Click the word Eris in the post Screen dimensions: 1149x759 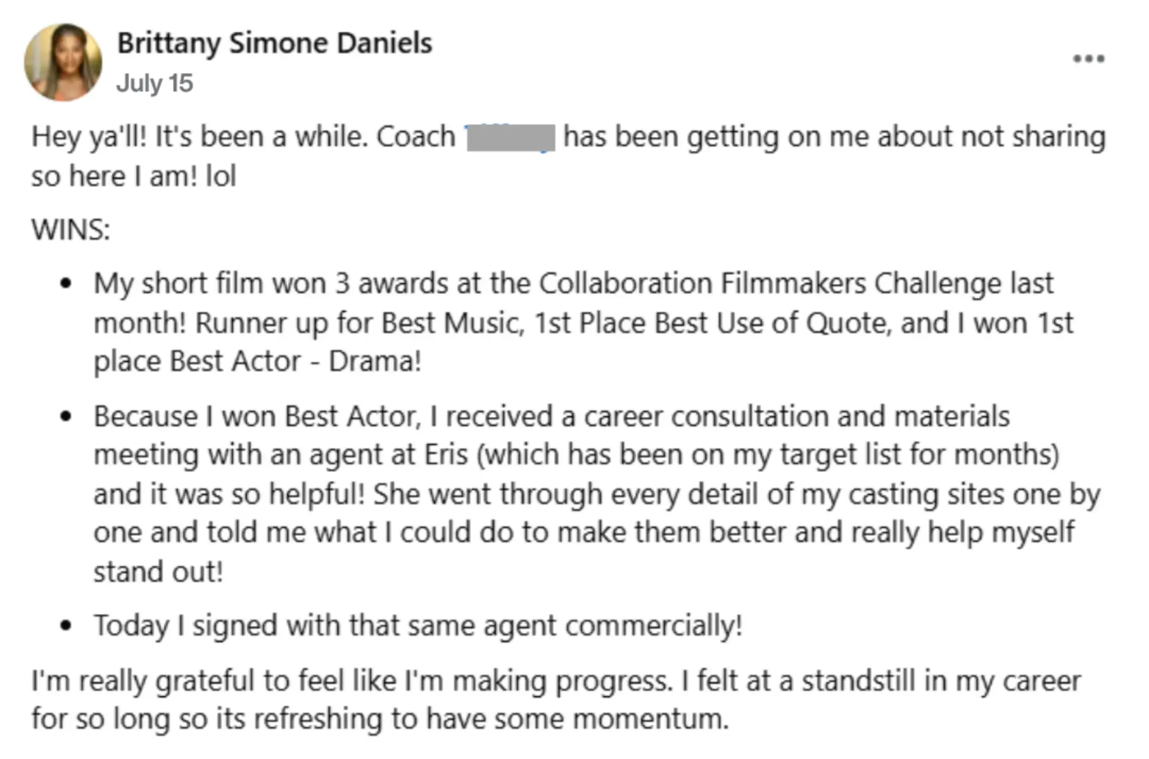(x=446, y=455)
